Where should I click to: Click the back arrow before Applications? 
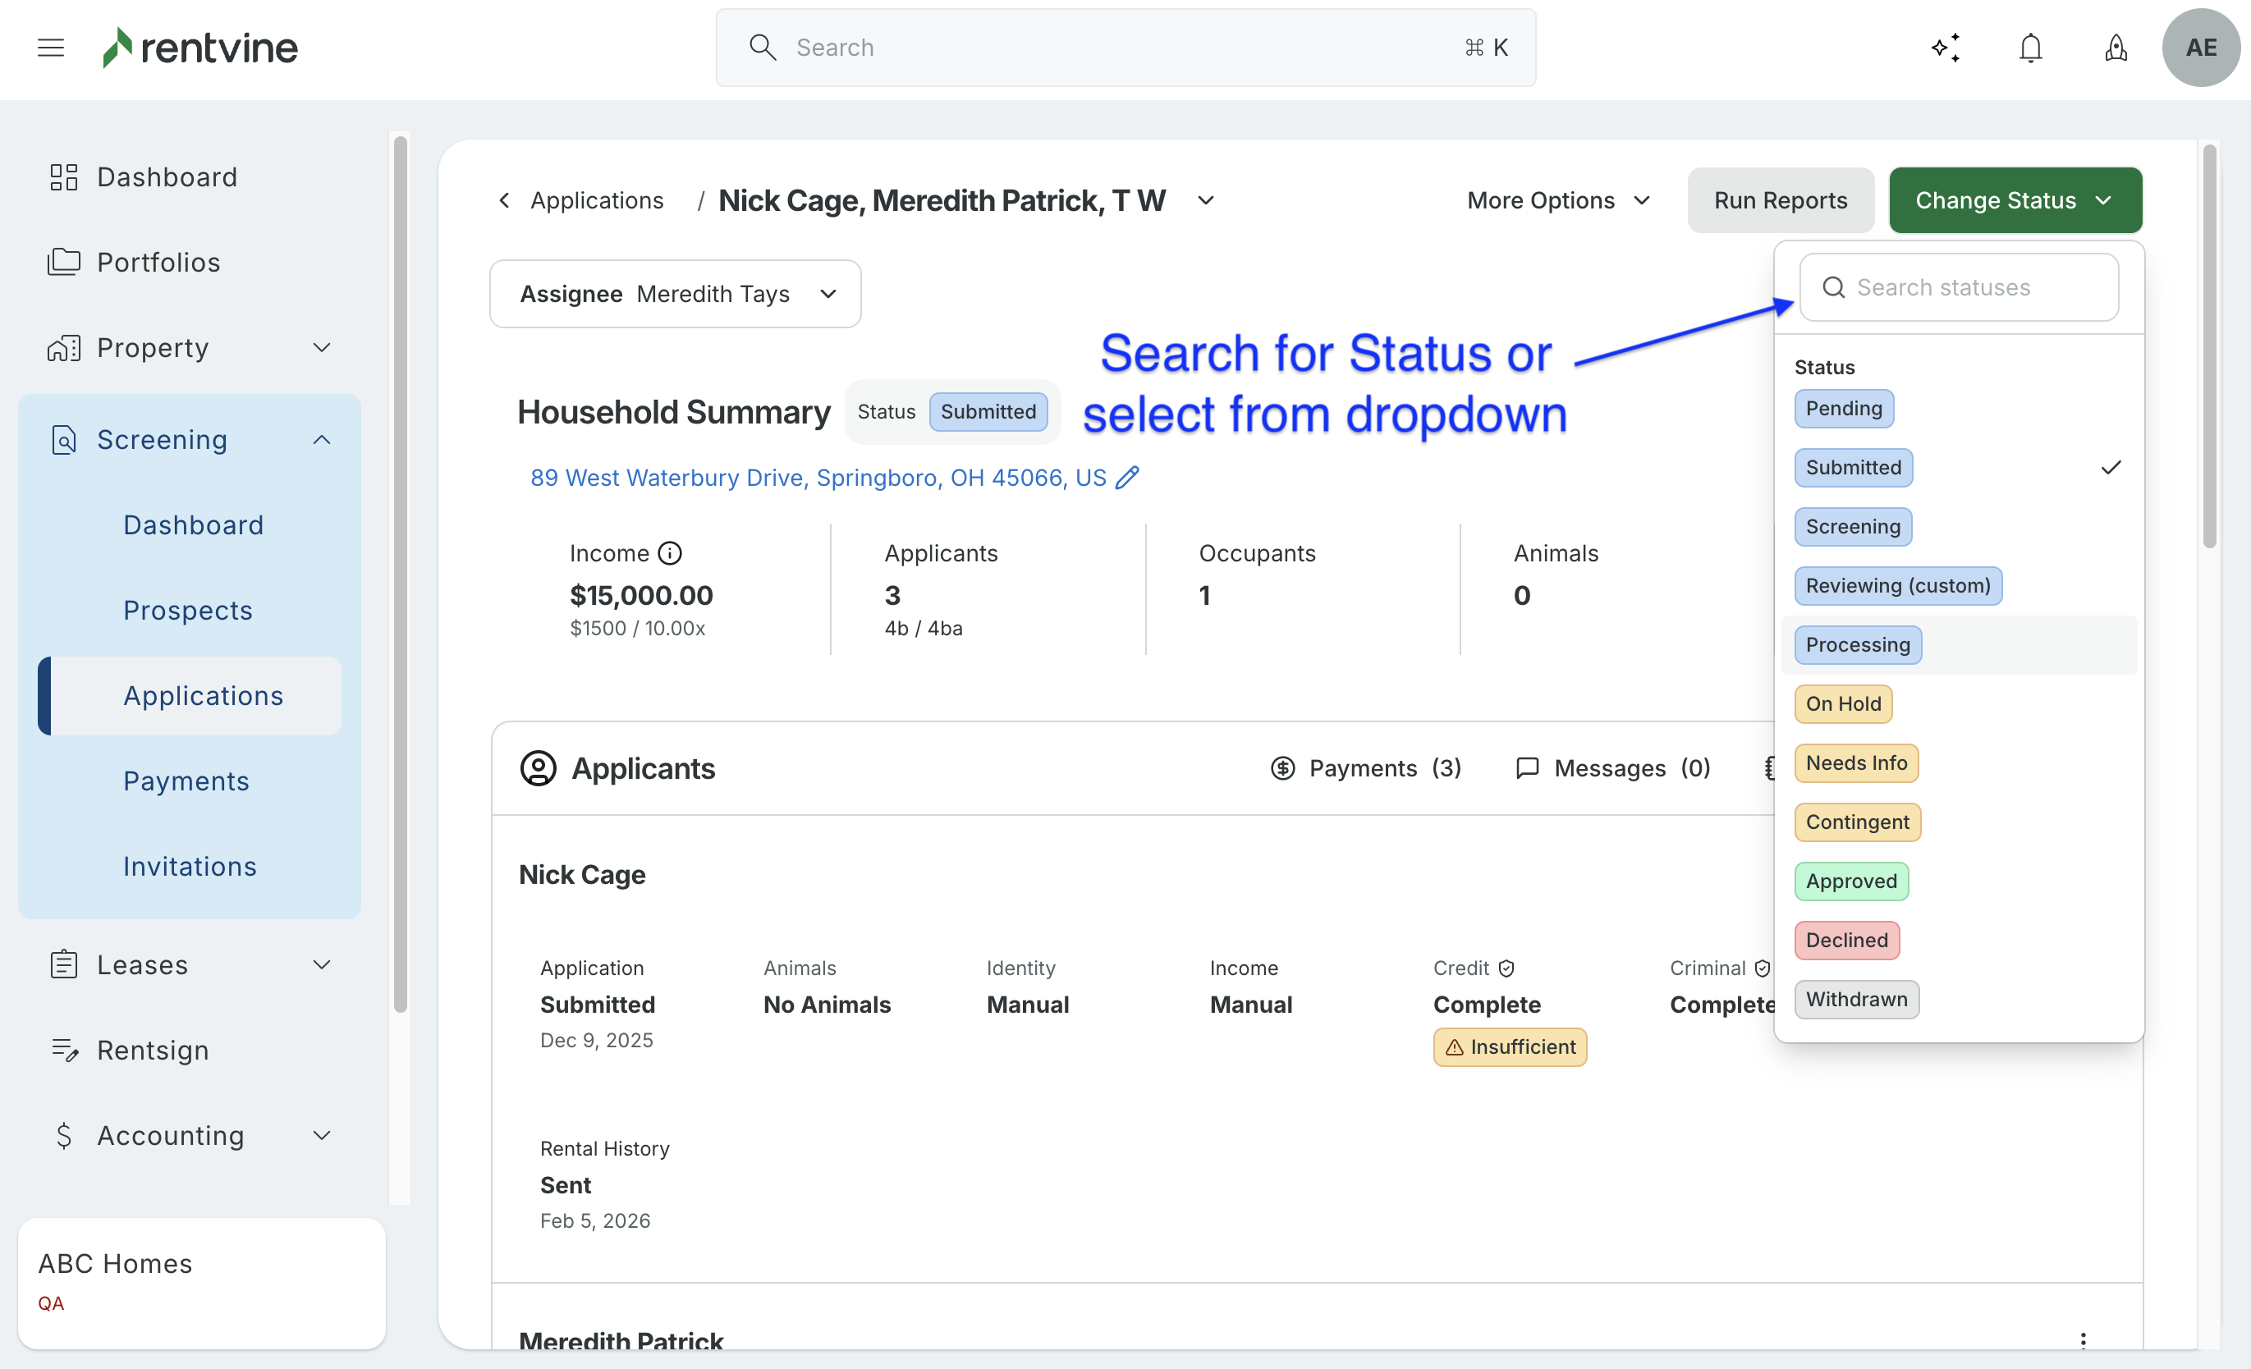504,200
